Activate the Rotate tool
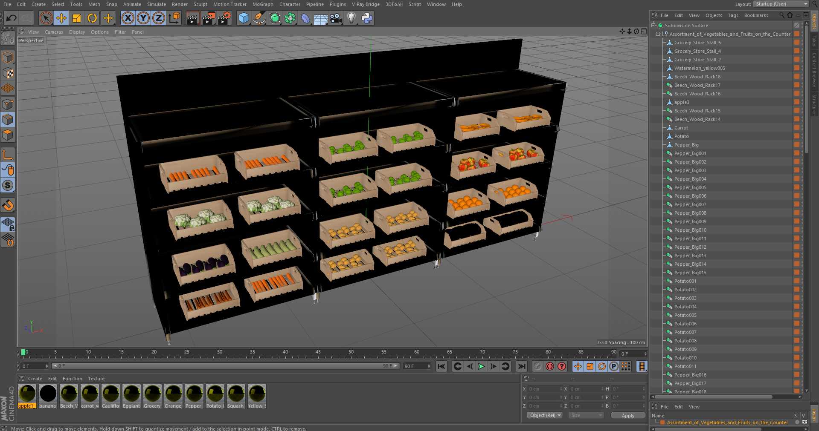 click(92, 18)
